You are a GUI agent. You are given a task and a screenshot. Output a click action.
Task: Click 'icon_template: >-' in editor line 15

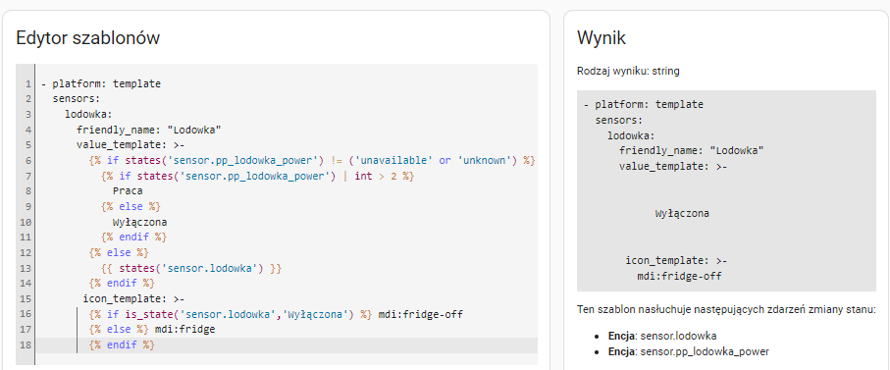[134, 298]
